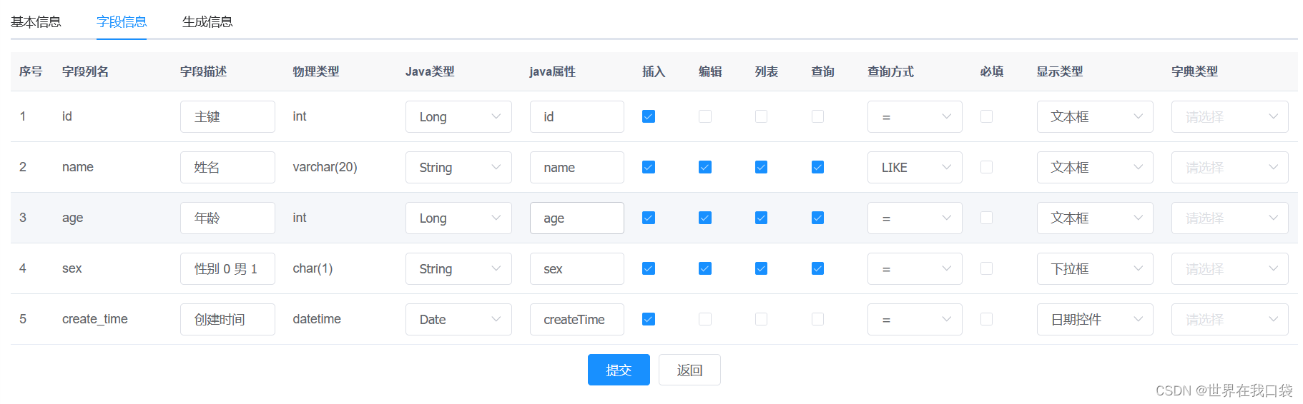The height and width of the screenshot is (404, 1303).
Task: Open 显示类型 文本框 dropdown for id row
Action: [x=1095, y=116]
